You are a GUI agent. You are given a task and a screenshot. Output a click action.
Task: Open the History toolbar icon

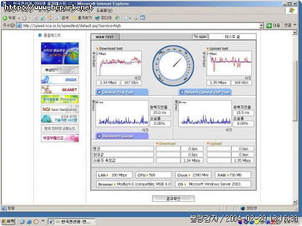(x=117, y=18)
